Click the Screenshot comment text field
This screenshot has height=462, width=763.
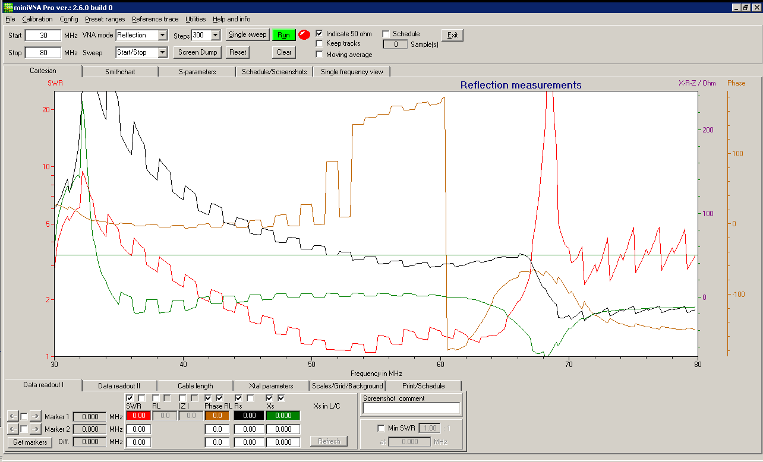pos(411,409)
